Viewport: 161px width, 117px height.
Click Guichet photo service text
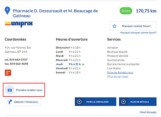pos(116,60)
